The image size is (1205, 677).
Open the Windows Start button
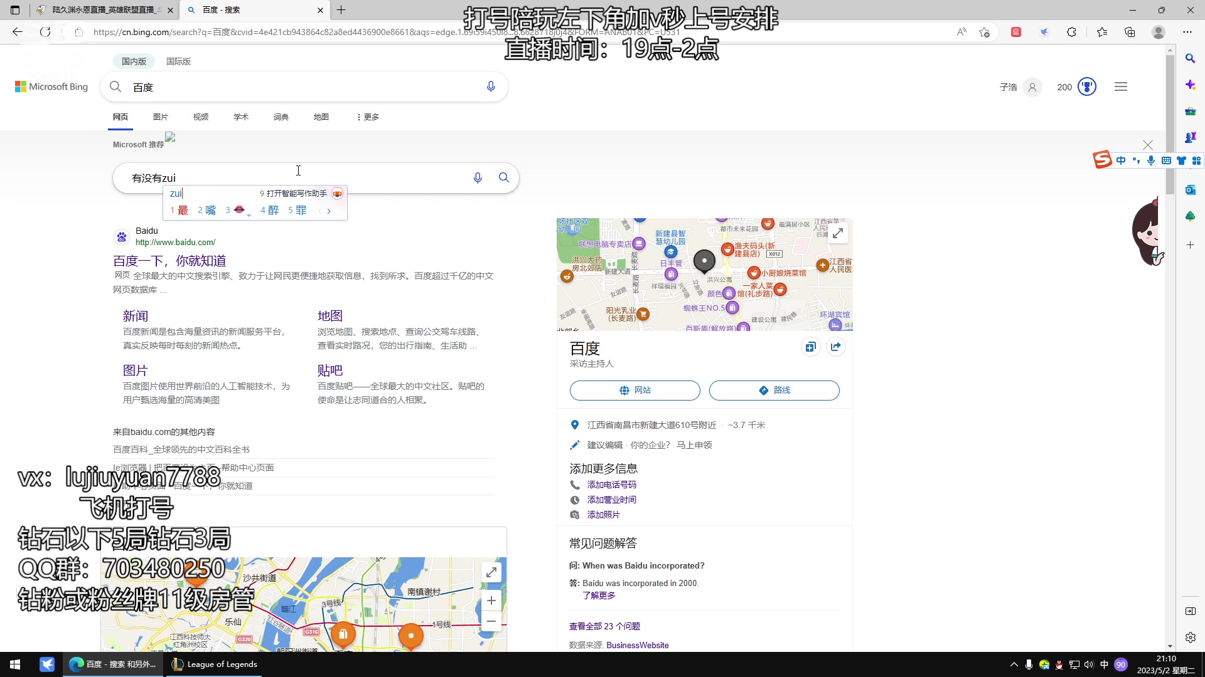click(x=15, y=664)
